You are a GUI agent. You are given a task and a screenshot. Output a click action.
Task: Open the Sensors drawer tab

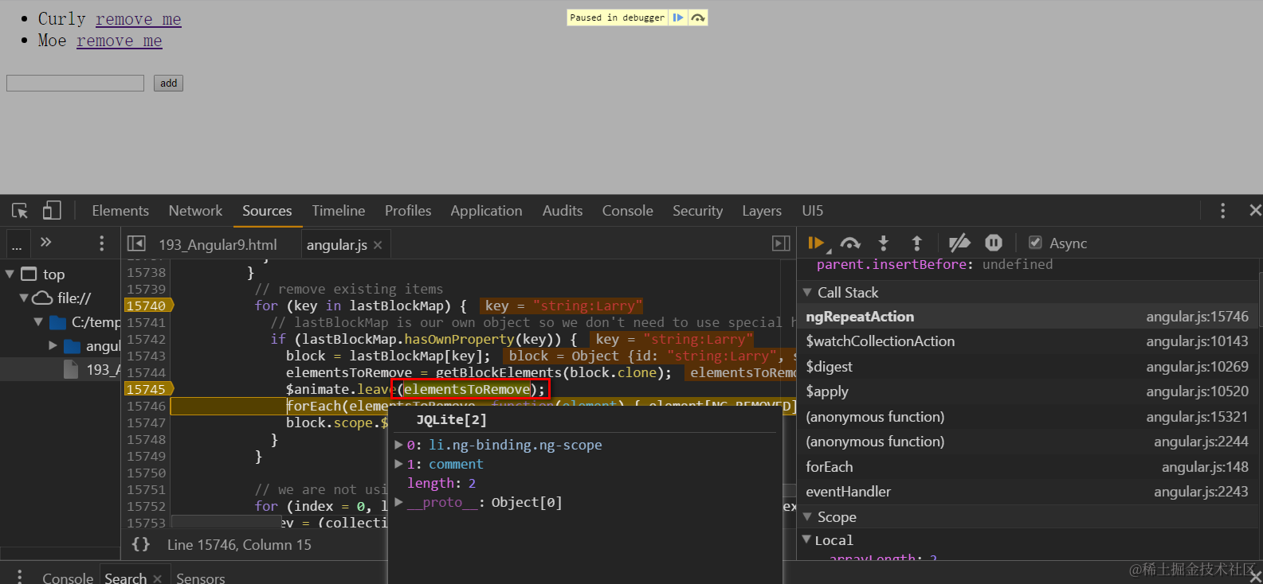click(200, 578)
